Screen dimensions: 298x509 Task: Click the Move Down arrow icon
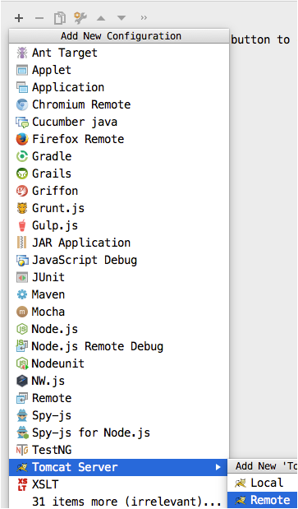(x=121, y=18)
